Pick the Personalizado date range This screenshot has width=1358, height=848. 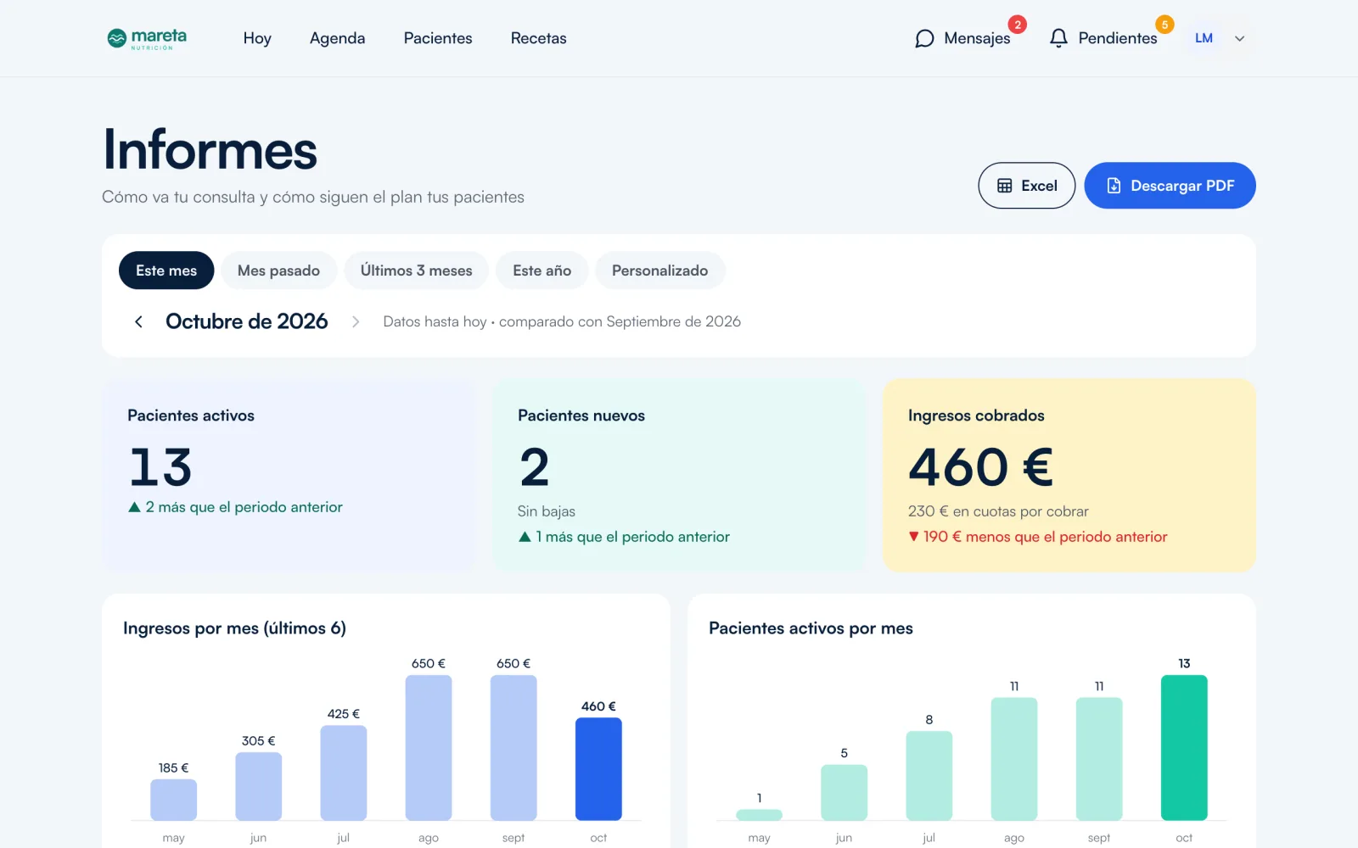(x=659, y=271)
